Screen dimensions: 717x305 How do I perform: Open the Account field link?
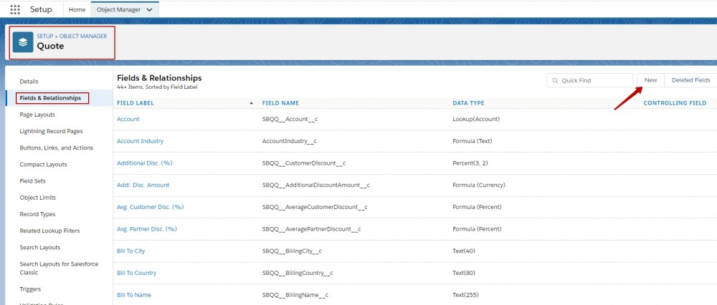click(x=128, y=119)
